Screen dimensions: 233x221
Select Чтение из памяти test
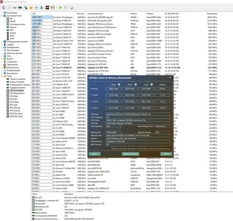click(x=18, y=79)
